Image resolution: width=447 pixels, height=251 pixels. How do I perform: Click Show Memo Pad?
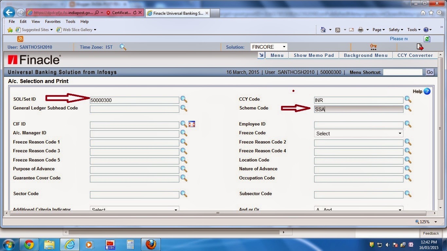tap(314, 55)
